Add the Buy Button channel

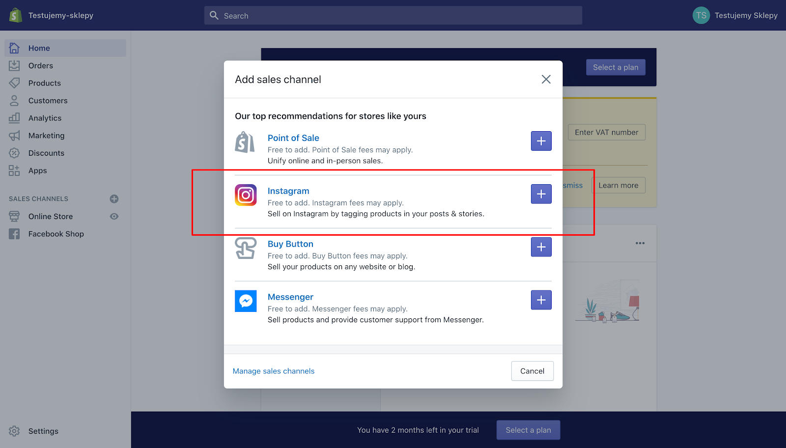coord(541,247)
